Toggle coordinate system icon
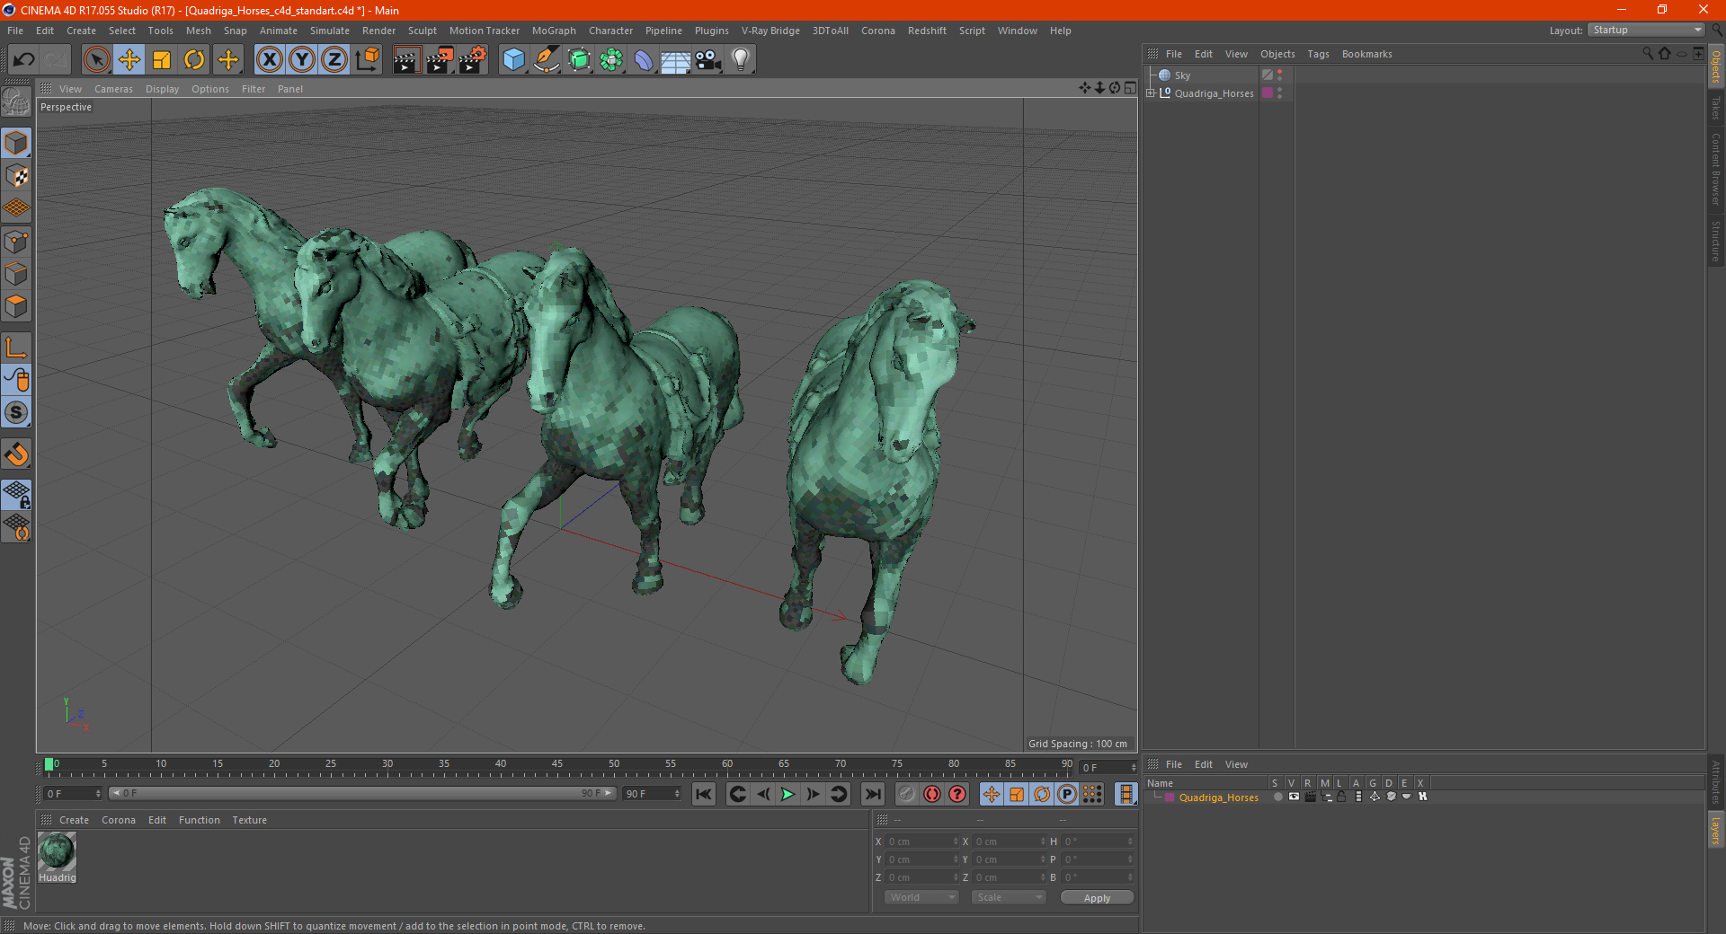 click(367, 60)
